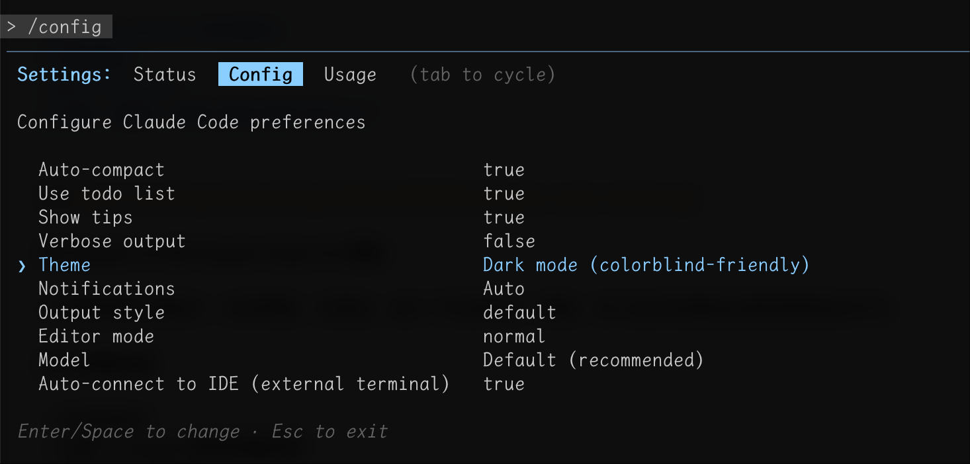Open the Dark mode theme dropdown value
This screenshot has width=970, height=464.
[646, 265]
